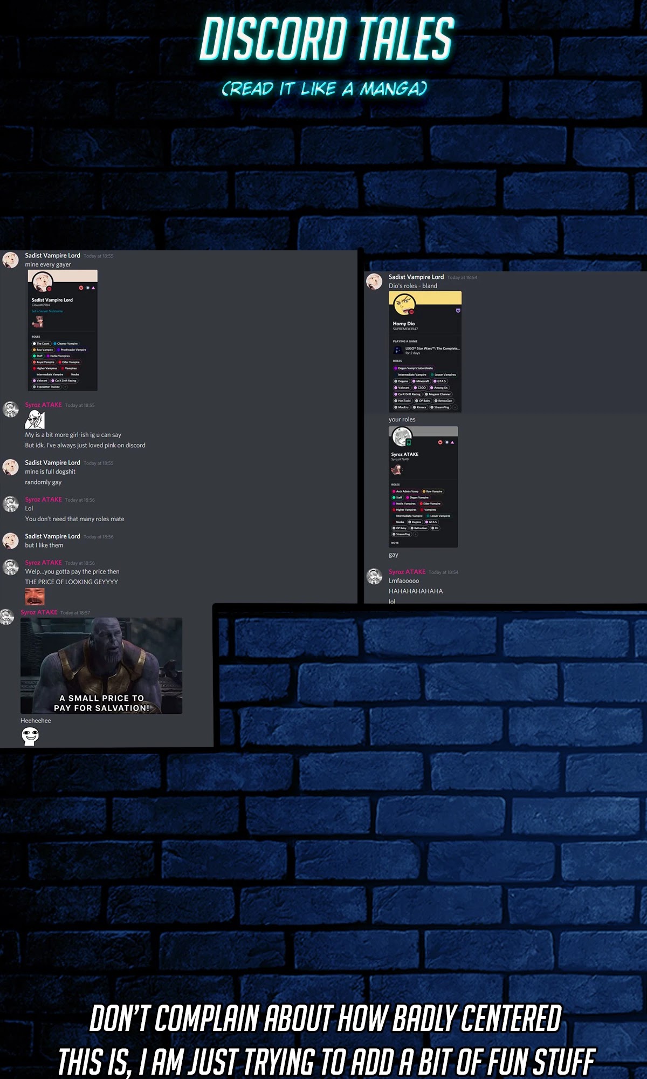
Task: Click the laughing face emote under 'LOOKING GEYYYY'
Action: 35,596
